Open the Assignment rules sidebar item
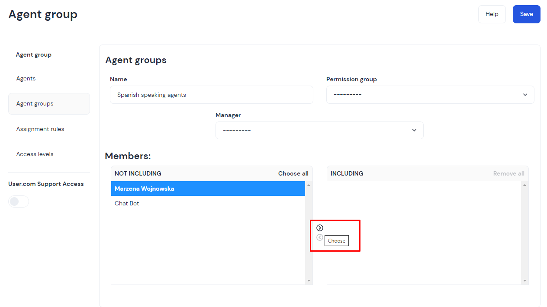The height and width of the screenshot is (307, 547). [x=40, y=129]
